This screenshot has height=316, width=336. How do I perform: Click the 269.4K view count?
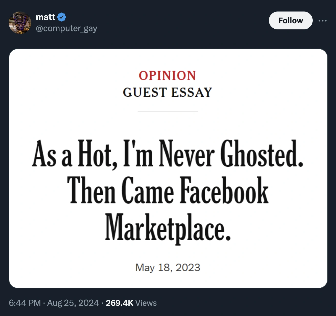tap(119, 303)
